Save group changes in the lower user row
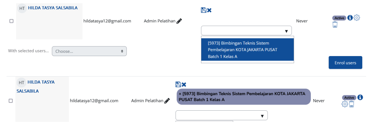This screenshot has width=381, height=132. (x=178, y=84)
